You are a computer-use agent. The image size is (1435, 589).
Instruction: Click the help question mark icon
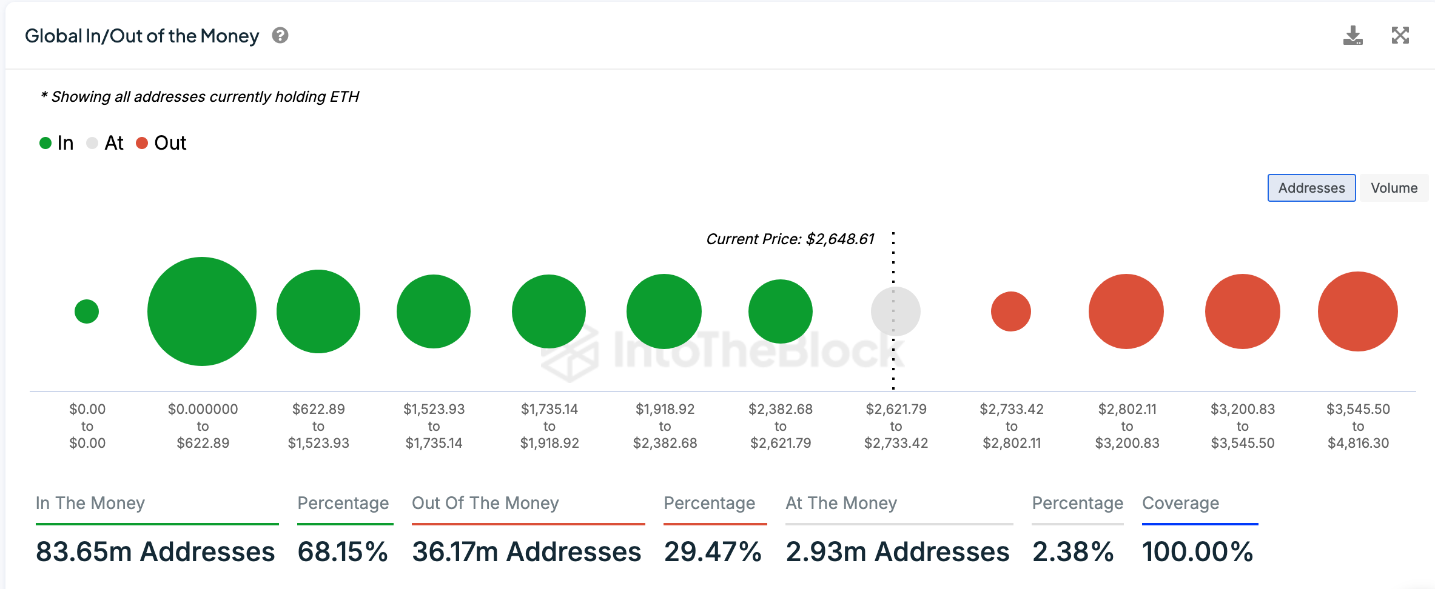(280, 36)
